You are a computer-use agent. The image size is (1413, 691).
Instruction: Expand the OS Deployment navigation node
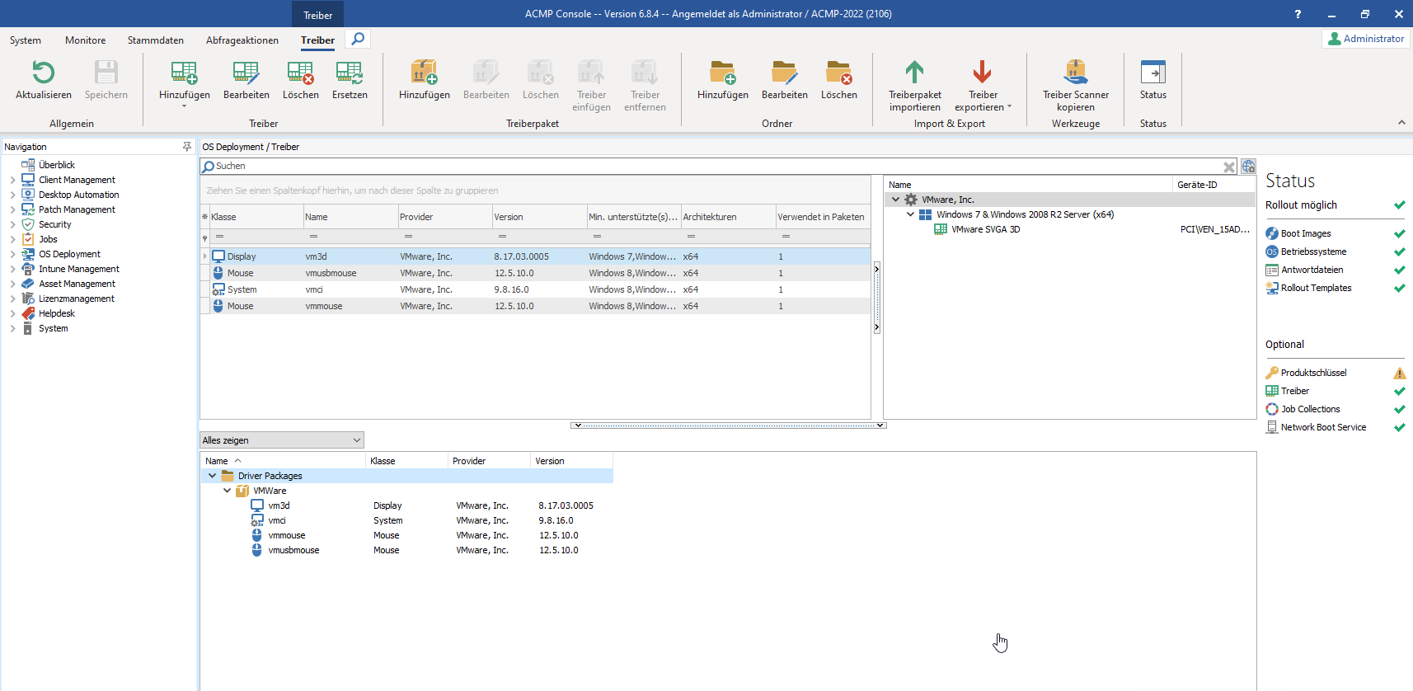click(x=12, y=254)
